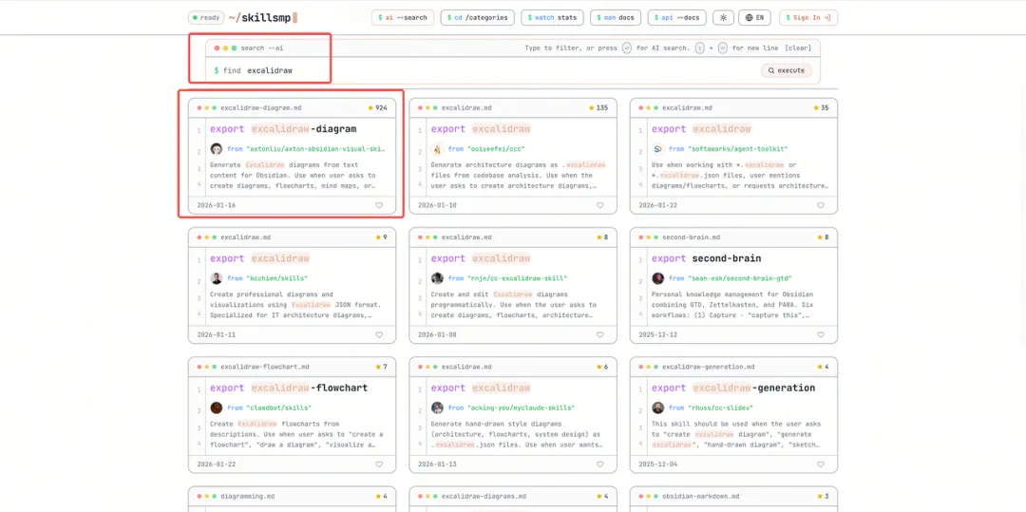Screen dimensions: 1026x512
Task: Clear the search using [clear] link
Action: coord(798,47)
